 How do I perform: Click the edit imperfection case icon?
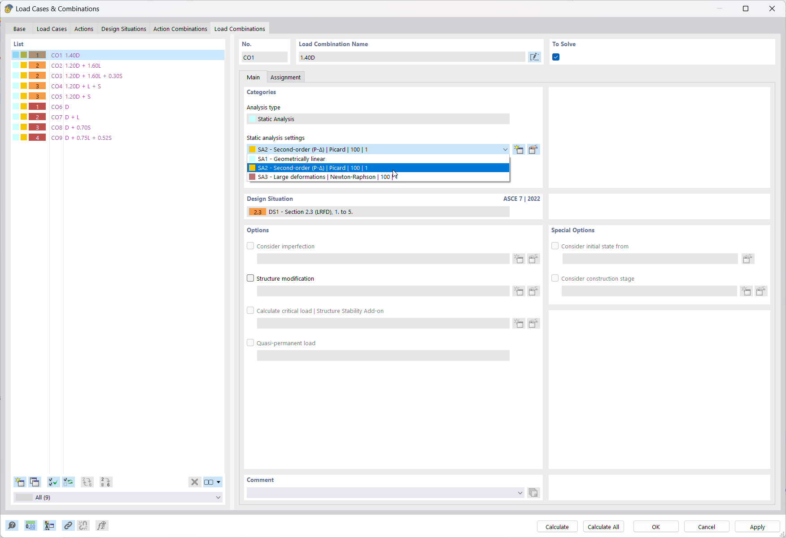pyautogui.click(x=533, y=259)
